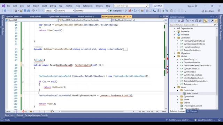Viewport: 223px width, 125px height.
Task: Switch views icon in Solution Explorer toolbar
Action: (183, 21)
